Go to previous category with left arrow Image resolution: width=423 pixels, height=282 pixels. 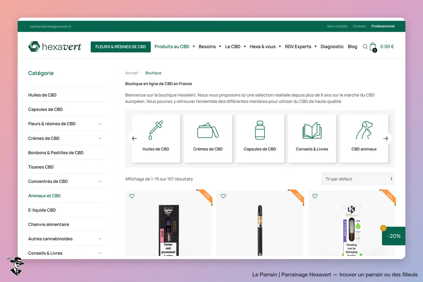134,139
